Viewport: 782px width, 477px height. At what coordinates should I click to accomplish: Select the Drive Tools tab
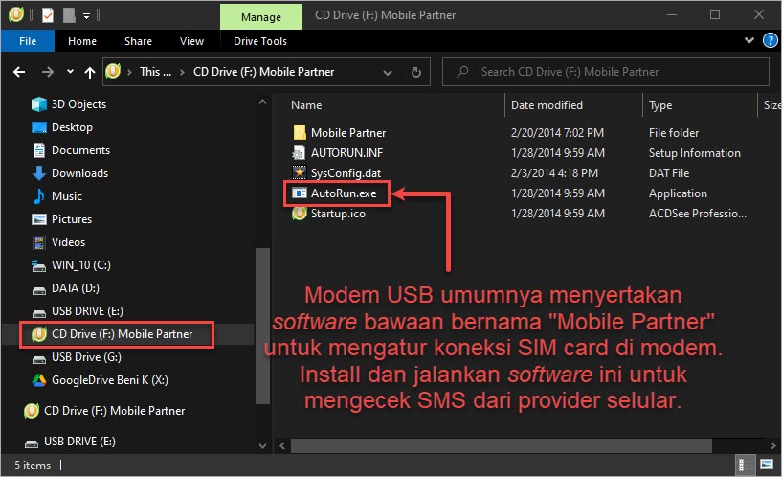coord(260,41)
